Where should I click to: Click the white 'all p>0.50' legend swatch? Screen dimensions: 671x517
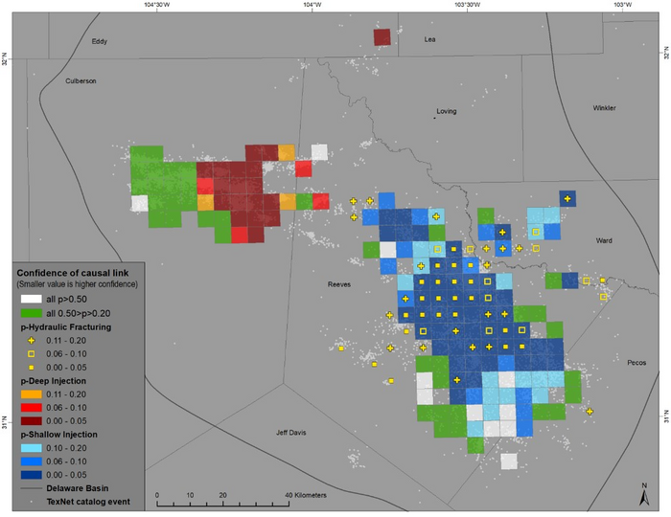point(32,300)
